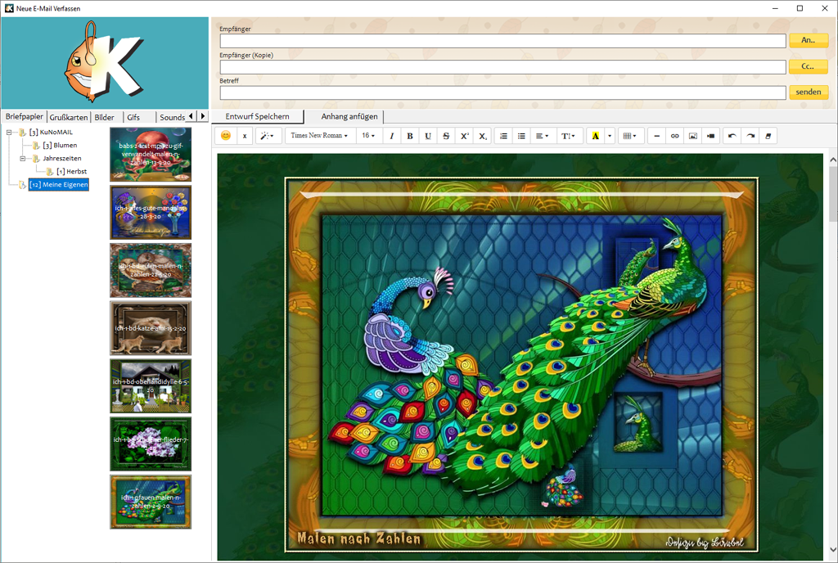Insert a horizontal rule
Viewport: 838px width, 563px height.
pos(657,136)
